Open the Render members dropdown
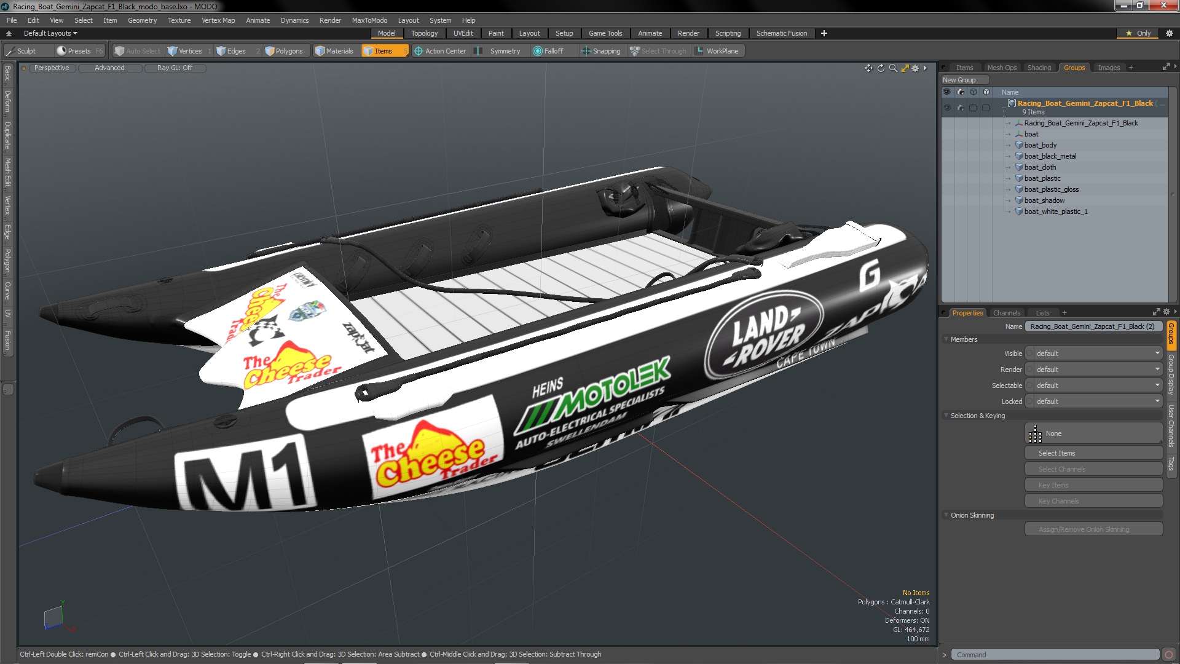 coord(1097,370)
